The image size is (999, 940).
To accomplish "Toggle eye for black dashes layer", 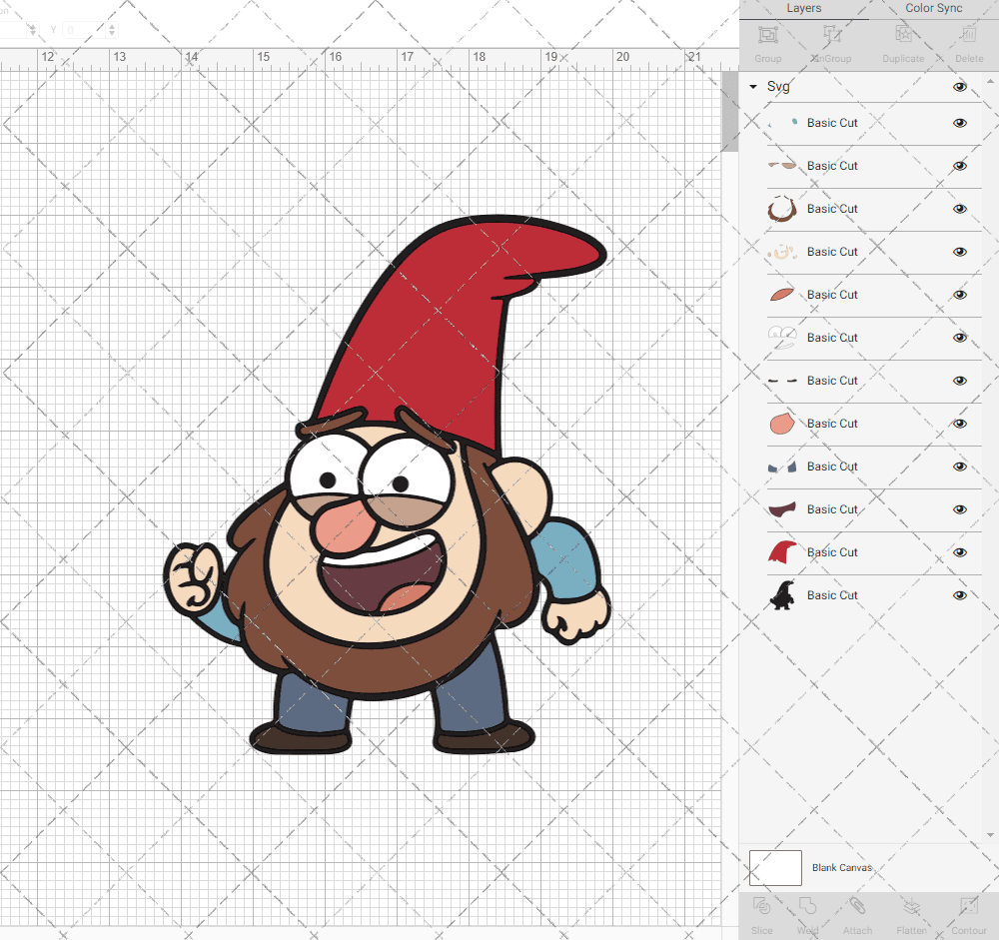I will click(x=959, y=381).
